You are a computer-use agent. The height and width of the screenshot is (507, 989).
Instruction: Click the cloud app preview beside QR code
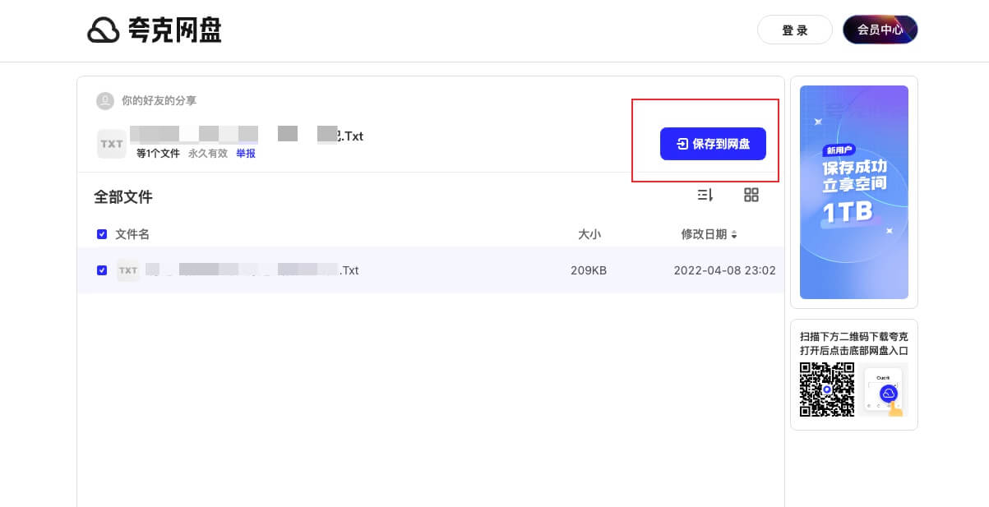point(885,389)
